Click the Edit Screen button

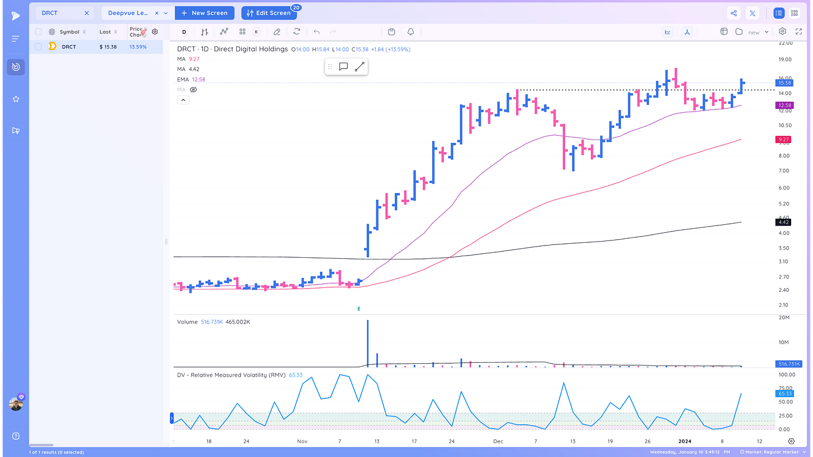point(268,13)
